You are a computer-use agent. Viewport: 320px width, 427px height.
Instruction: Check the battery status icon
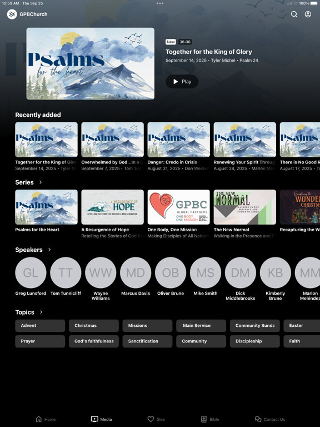tap(313, 3)
